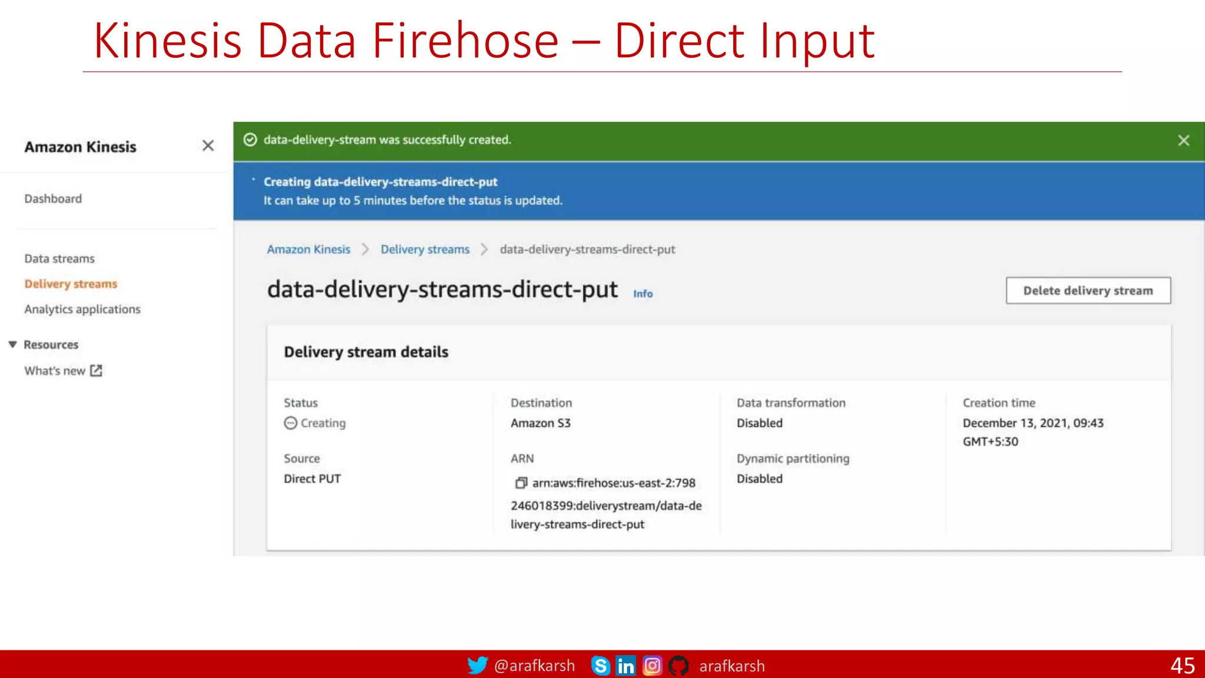The image size is (1205, 678).
Task: Close the Amazon Kinesis sidebar panel
Action: click(x=208, y=145)
